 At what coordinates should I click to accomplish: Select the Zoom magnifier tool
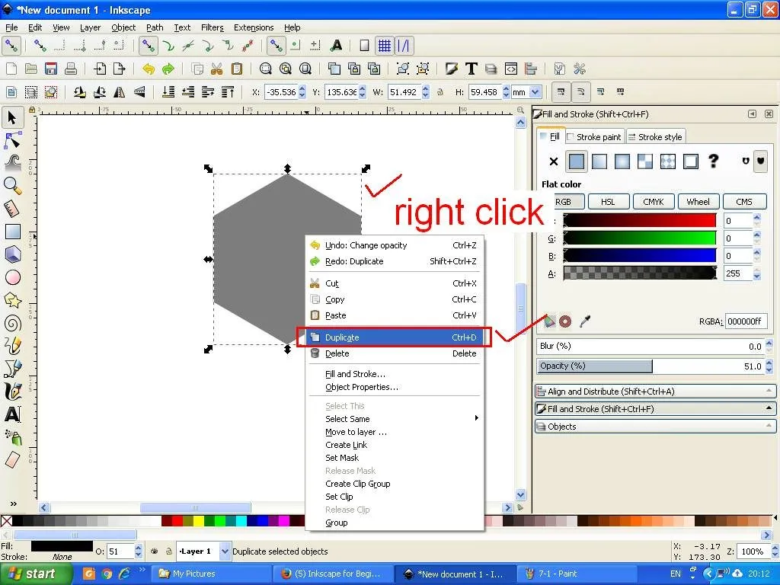(x=12, y=186)
